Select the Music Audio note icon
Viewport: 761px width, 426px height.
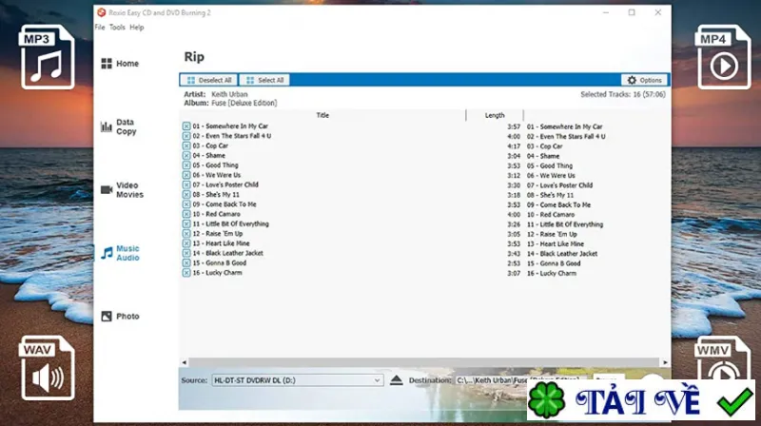[x=107, y=253]
